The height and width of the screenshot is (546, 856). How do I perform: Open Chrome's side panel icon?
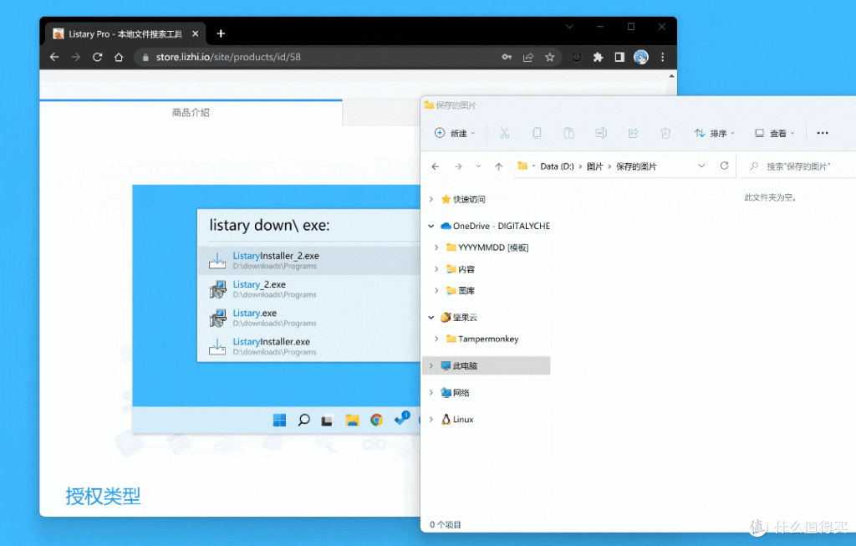click(x=619, y=57)
